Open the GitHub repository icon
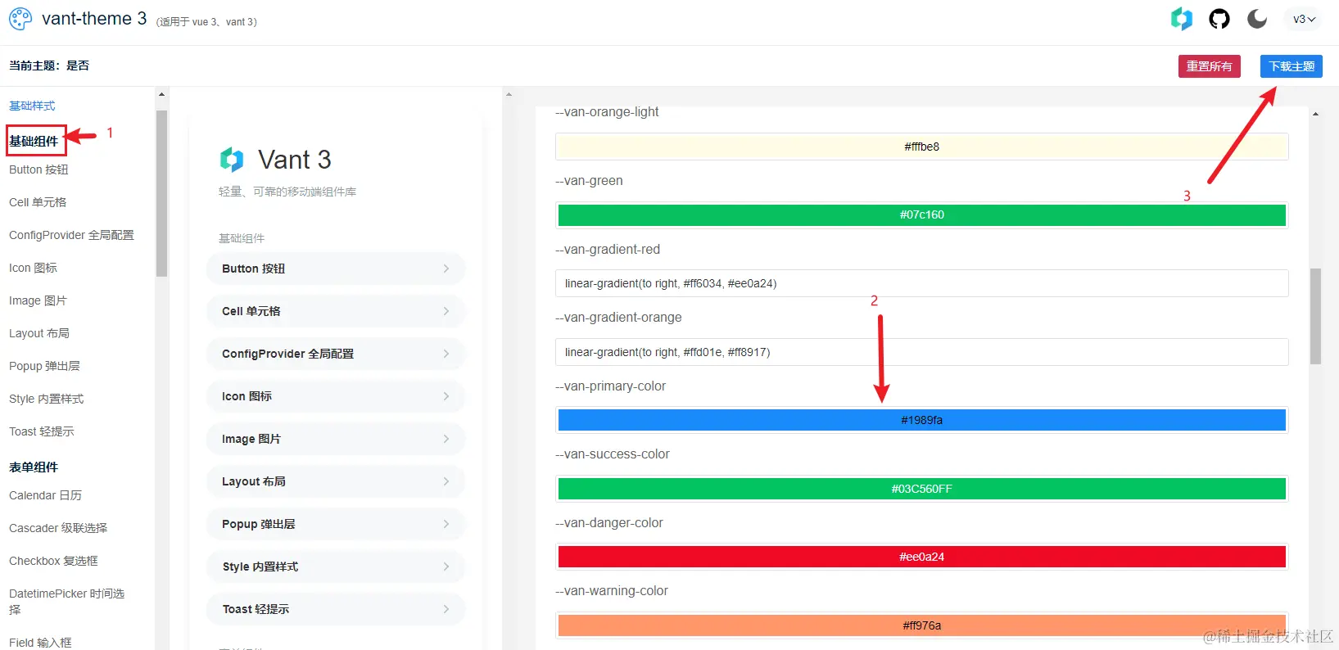The image size is (1339, 650). pyautogui.click(x=1219, y=19)
